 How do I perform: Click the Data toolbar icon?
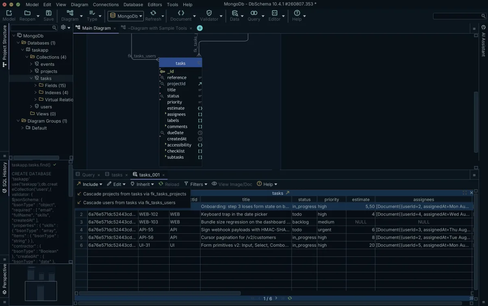(x=235, y=13)
